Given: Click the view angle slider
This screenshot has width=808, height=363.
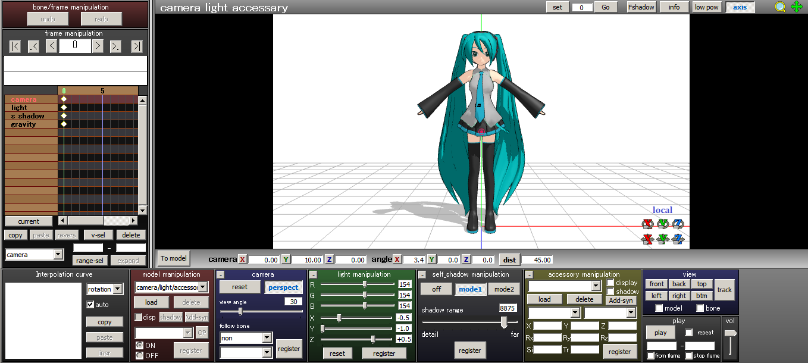Looking at the screenshot, I should click(261, 311).
